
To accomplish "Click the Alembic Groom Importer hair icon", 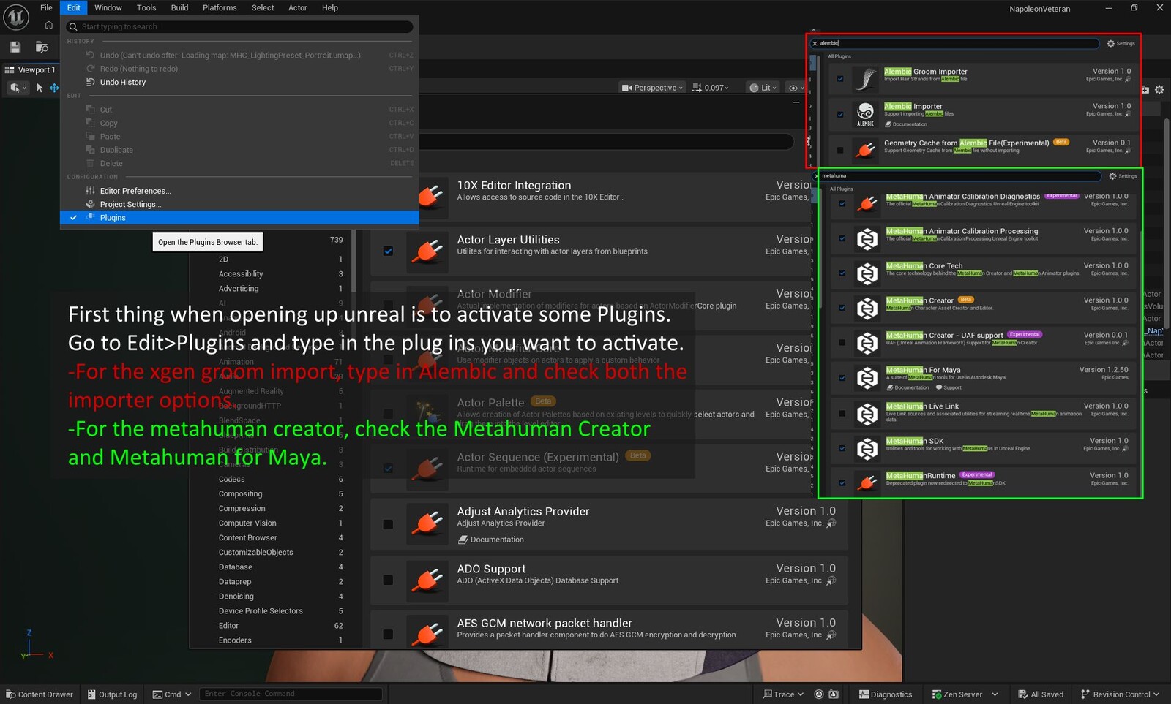I will (x=866, y=78).
